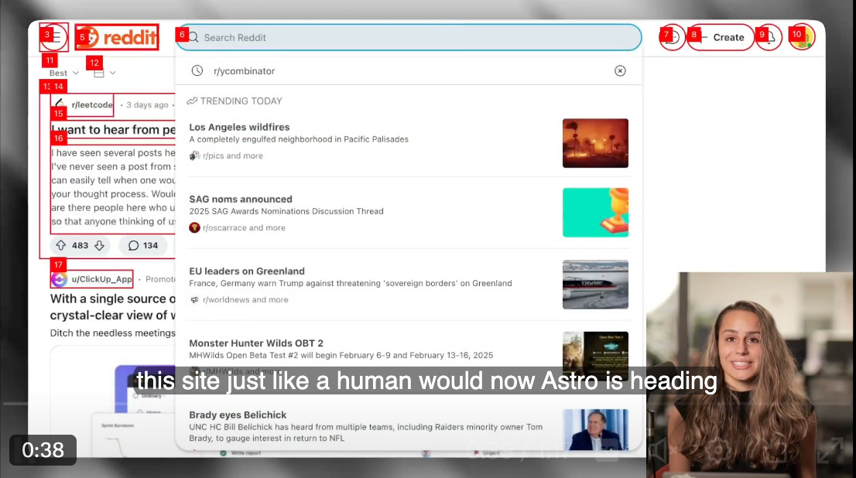Click 'r/oscarrace and more' text
The image size is (856, 478).
tap(244, 227)
